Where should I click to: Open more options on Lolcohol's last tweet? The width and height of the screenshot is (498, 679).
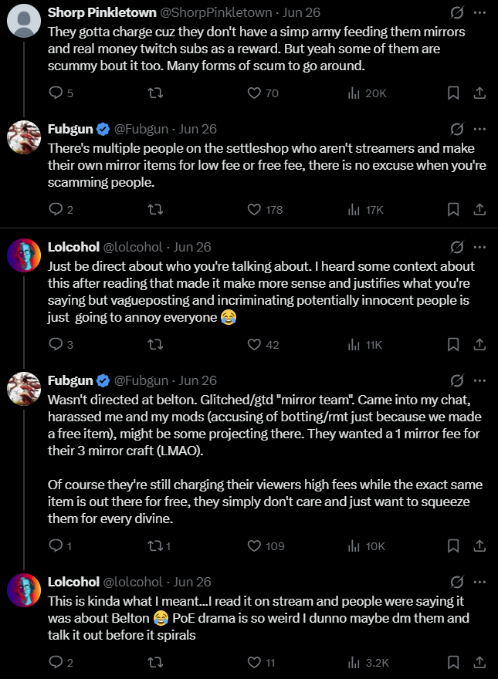tap(479, 582)
